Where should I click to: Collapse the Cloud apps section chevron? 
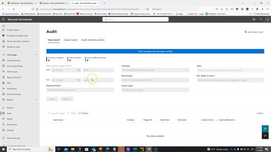tap(36, 54)
